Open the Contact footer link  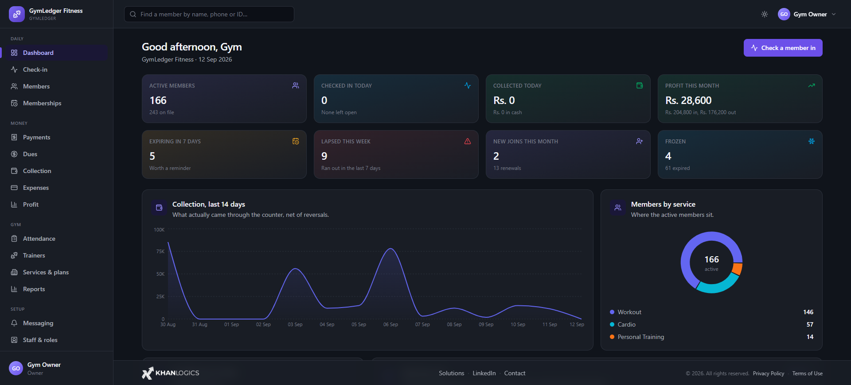tap(515, 373)
